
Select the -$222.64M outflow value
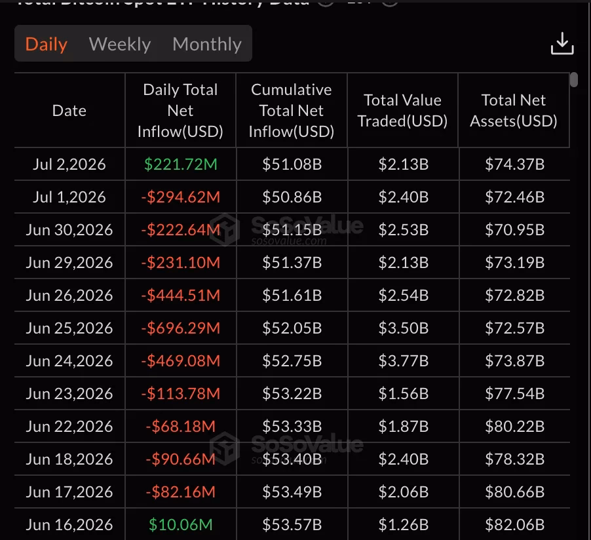(x=181, y=229)
